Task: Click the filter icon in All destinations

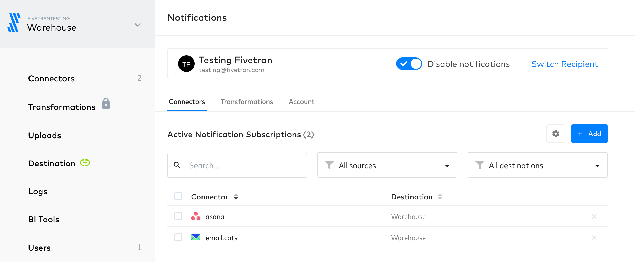Action: pyautogui.click(x=480, y=165)
